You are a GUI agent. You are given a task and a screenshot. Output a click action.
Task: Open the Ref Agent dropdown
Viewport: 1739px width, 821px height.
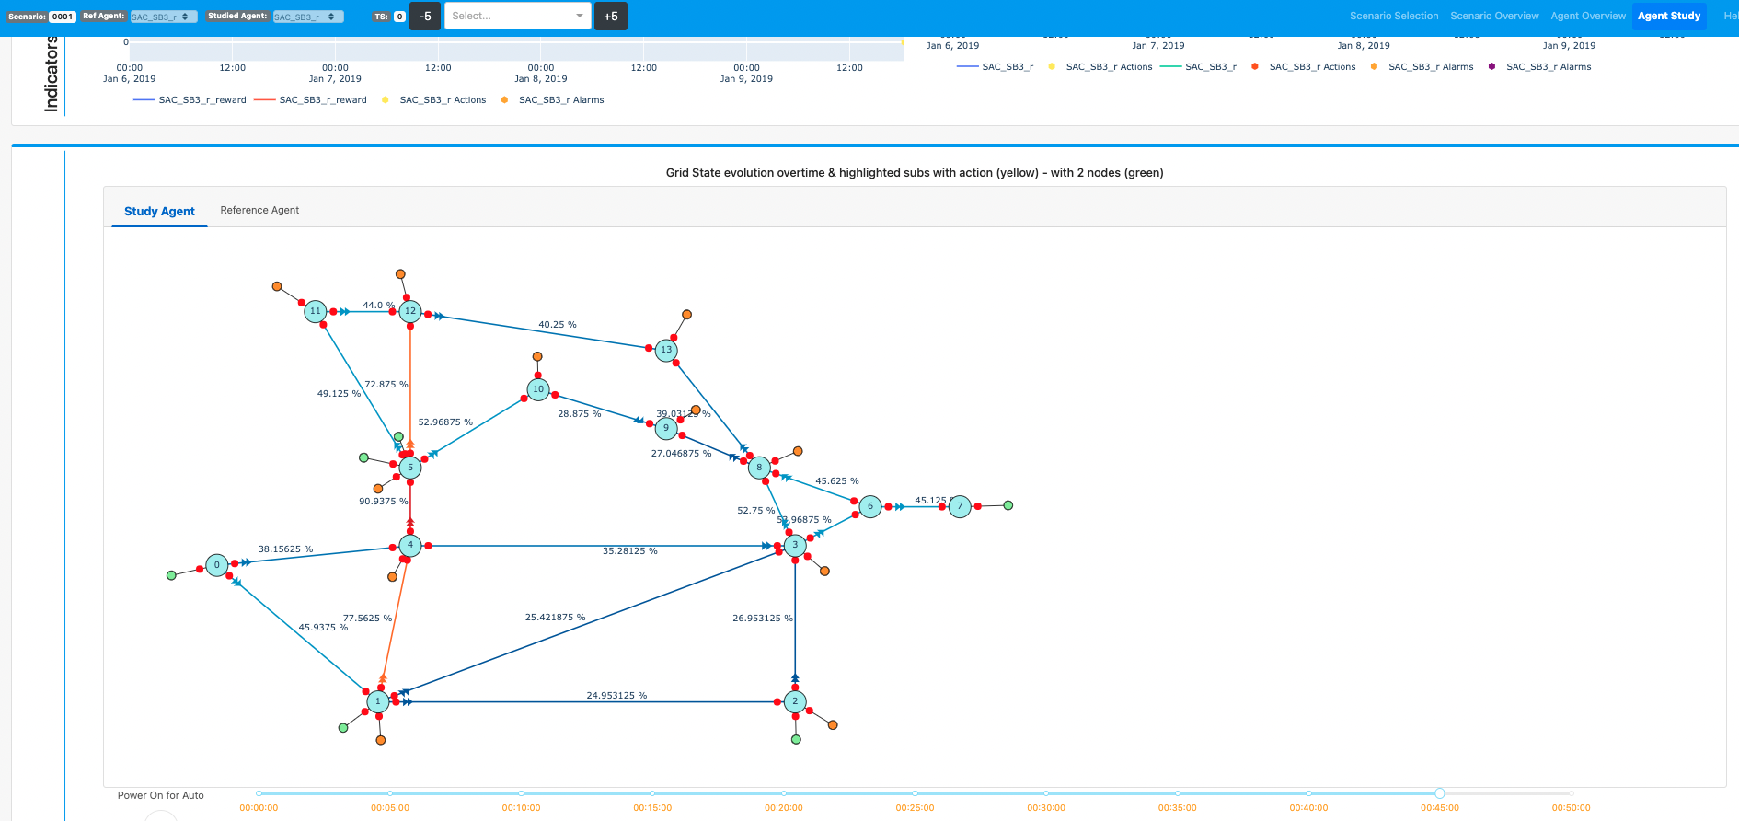(x=164, y=17)
